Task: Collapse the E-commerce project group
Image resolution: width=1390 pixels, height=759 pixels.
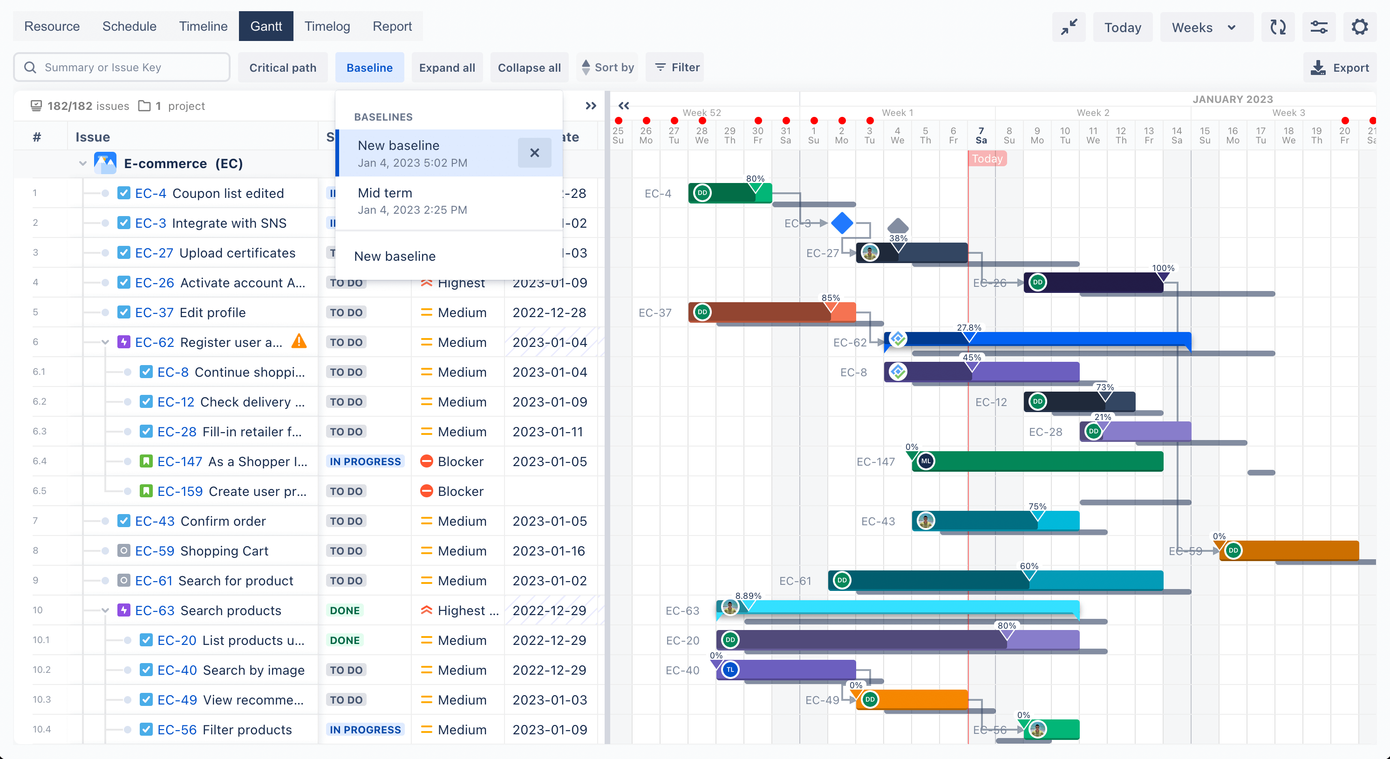Action: [x=82, y=163]
